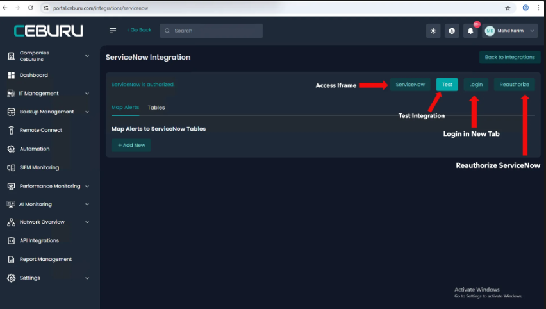Click the Network Overview icon
546x309 pixels.
click(x=11, y=222)
